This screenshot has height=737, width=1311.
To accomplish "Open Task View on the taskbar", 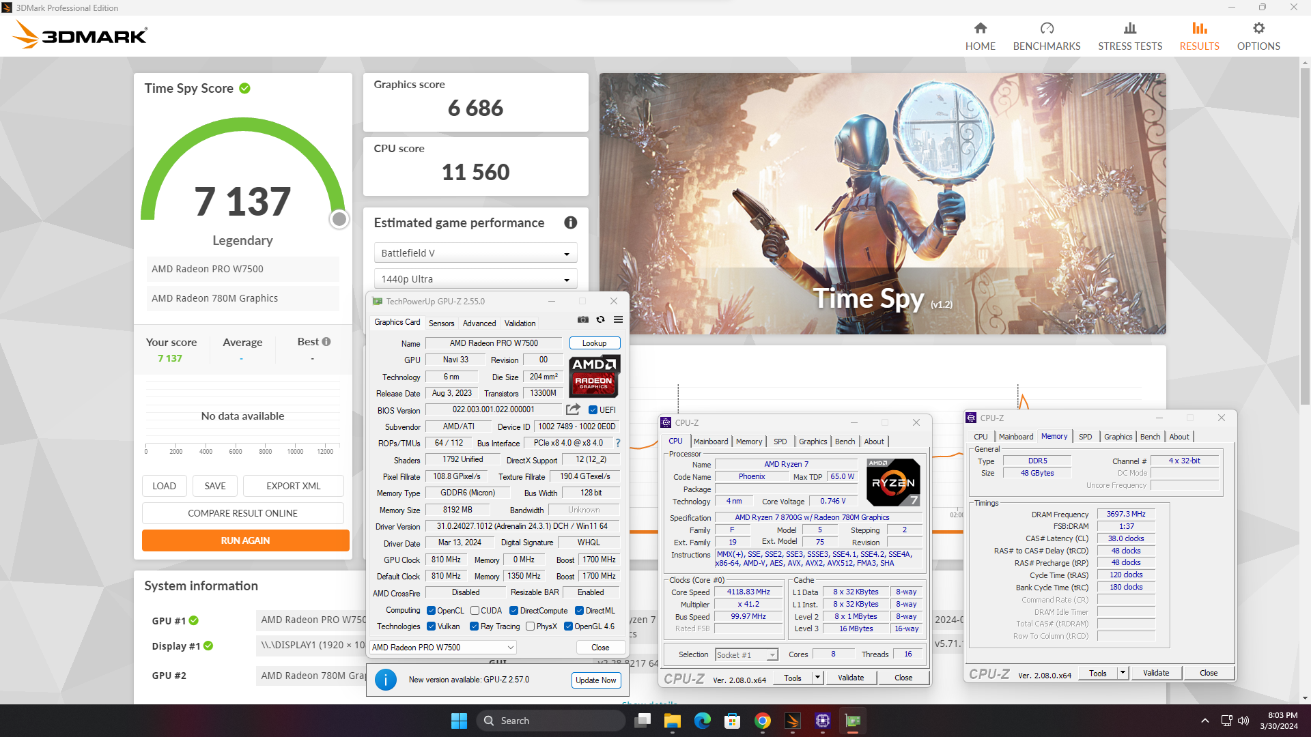I will tap(643, 721).
